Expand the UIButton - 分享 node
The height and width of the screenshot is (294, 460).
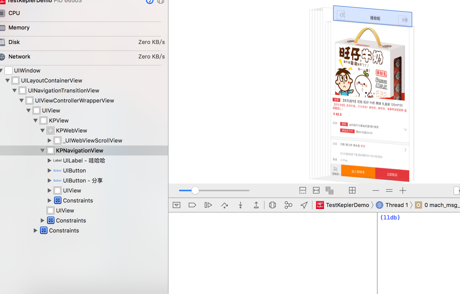click(49, 180)
